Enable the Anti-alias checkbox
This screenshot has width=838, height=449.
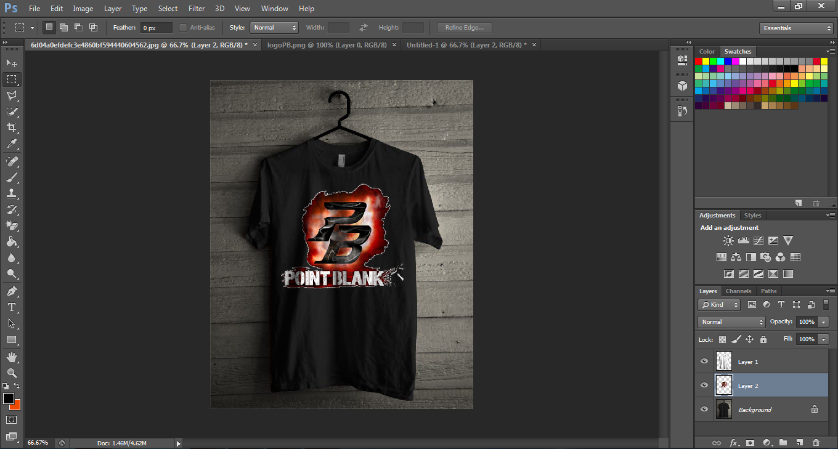tap(183, 28)
